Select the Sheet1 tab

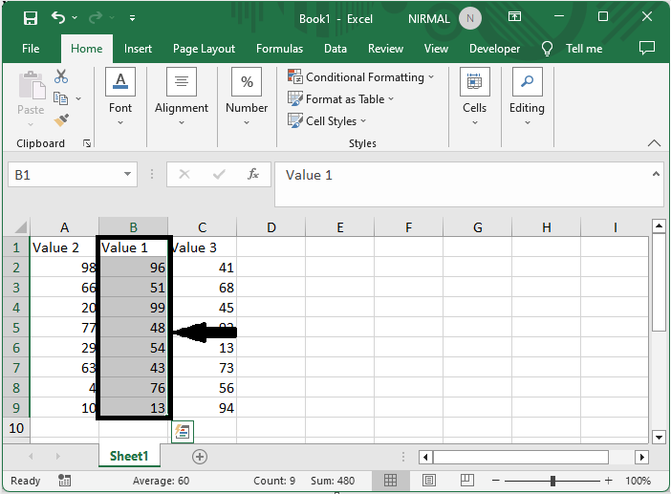tap(129, 457)
